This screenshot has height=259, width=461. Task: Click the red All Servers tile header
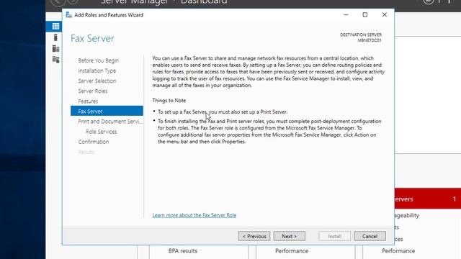coord(428,199)
